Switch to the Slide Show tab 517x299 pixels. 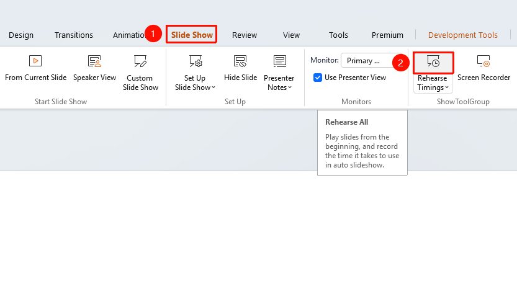(x=192, y=35)
